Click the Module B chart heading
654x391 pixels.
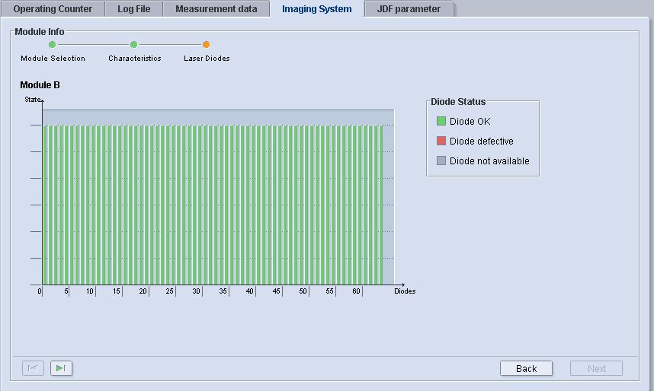pyautogui.click(x=40, y=85)
